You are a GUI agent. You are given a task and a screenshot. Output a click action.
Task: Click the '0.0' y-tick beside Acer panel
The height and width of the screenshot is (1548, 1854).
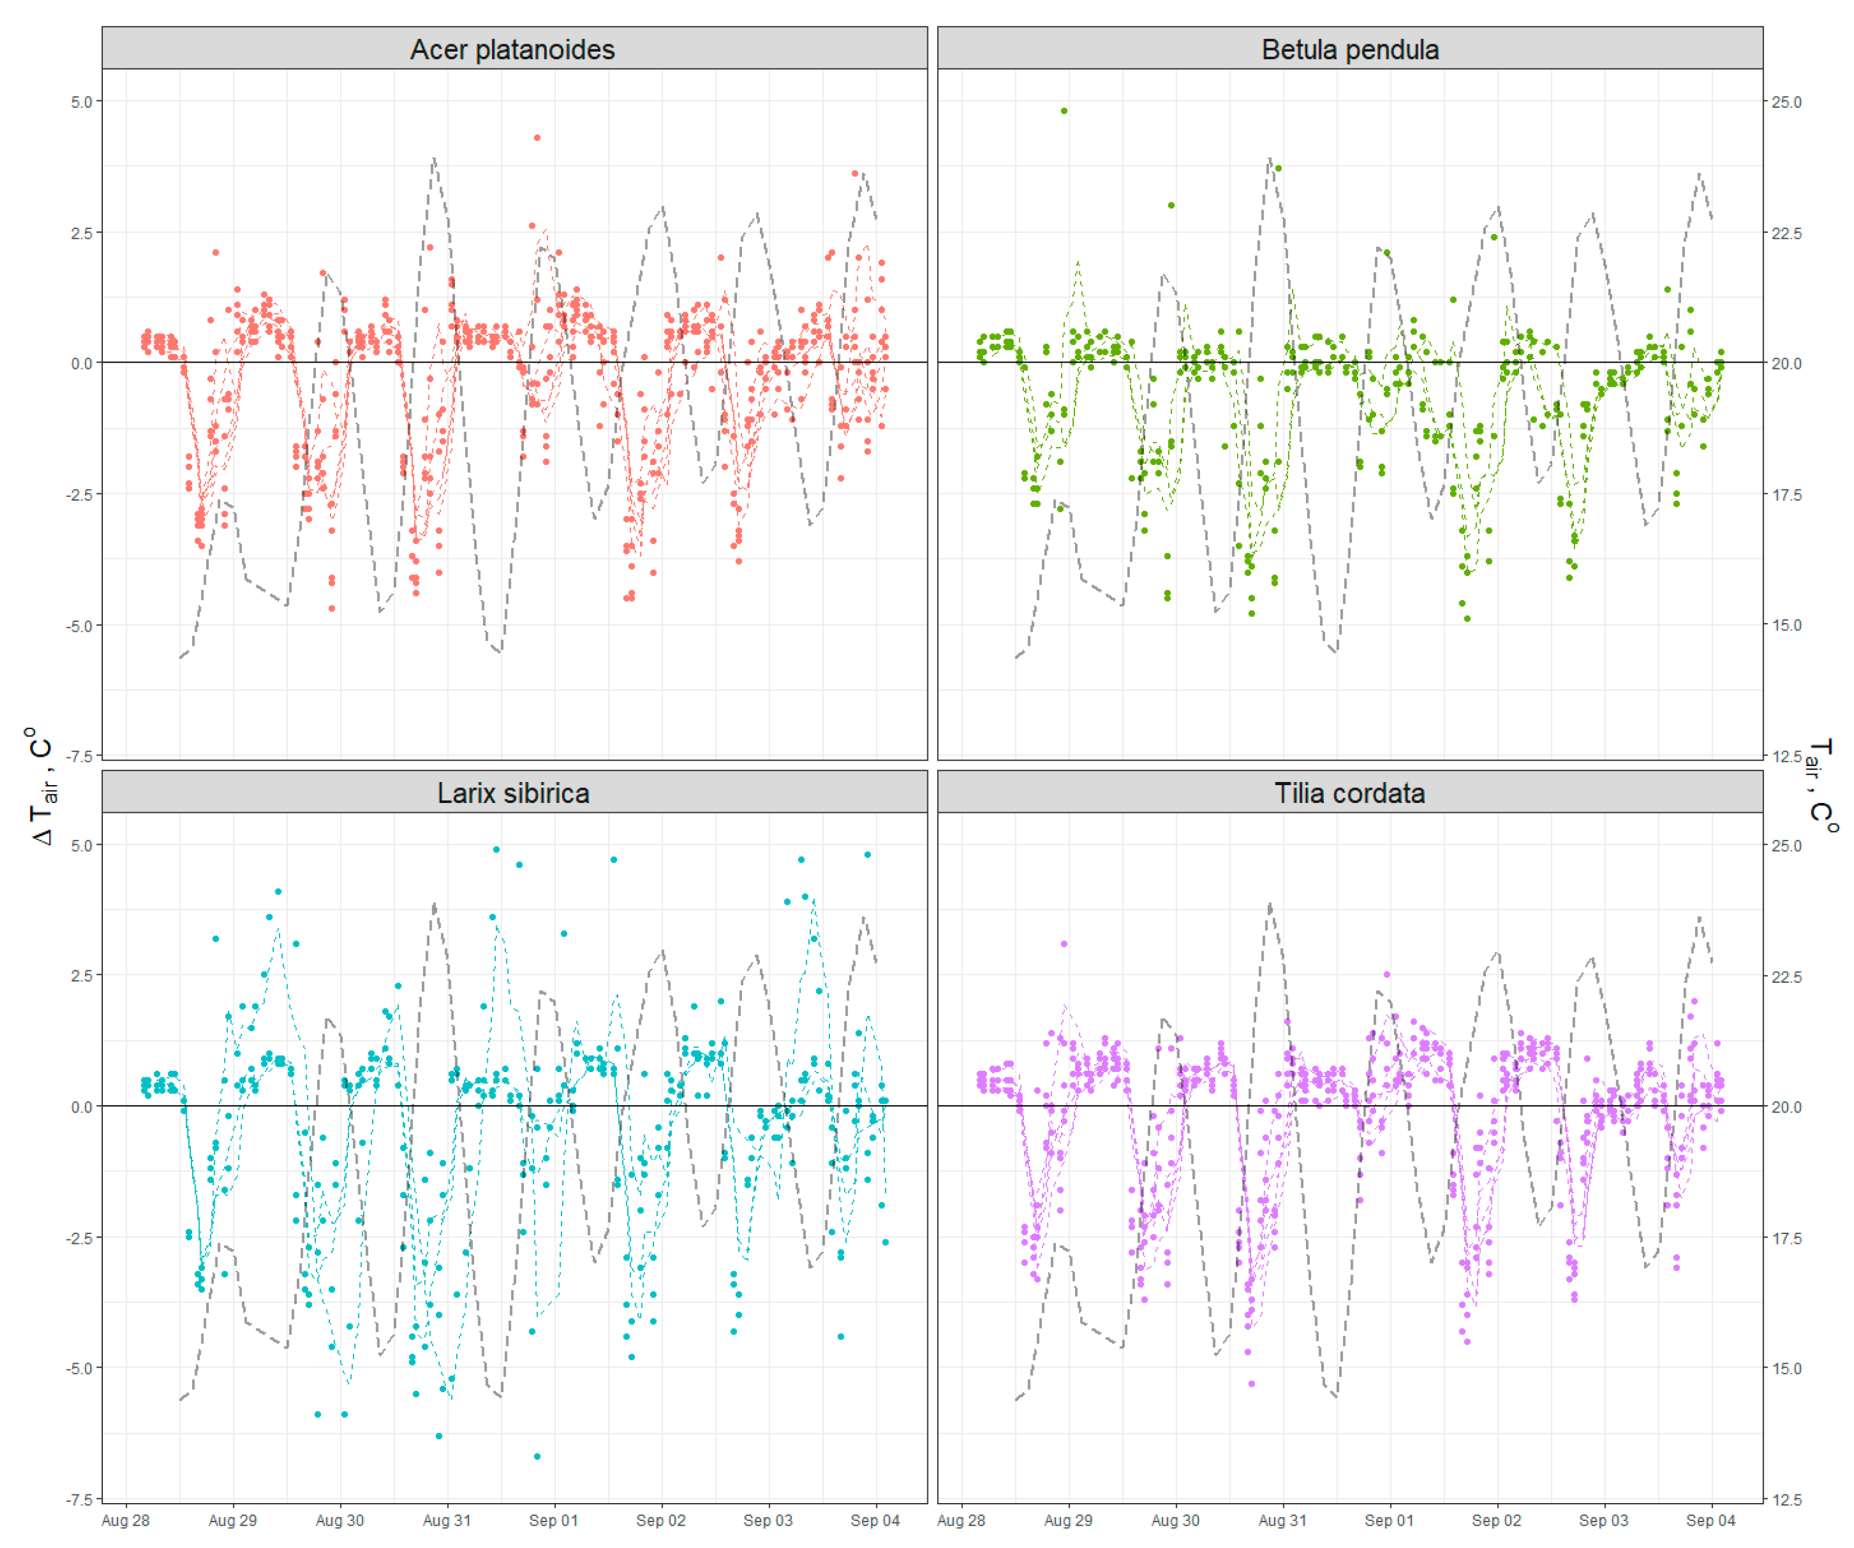(81, 363)
